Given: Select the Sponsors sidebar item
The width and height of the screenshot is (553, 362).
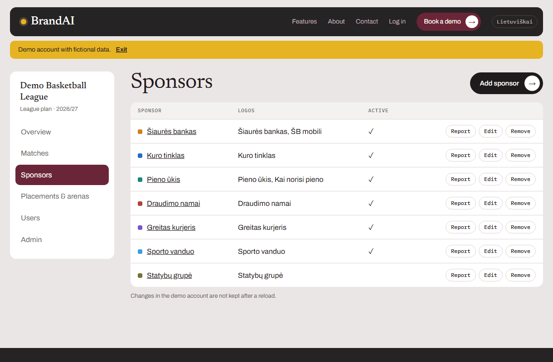Looking at the screenshot, I should coord(62,175).
